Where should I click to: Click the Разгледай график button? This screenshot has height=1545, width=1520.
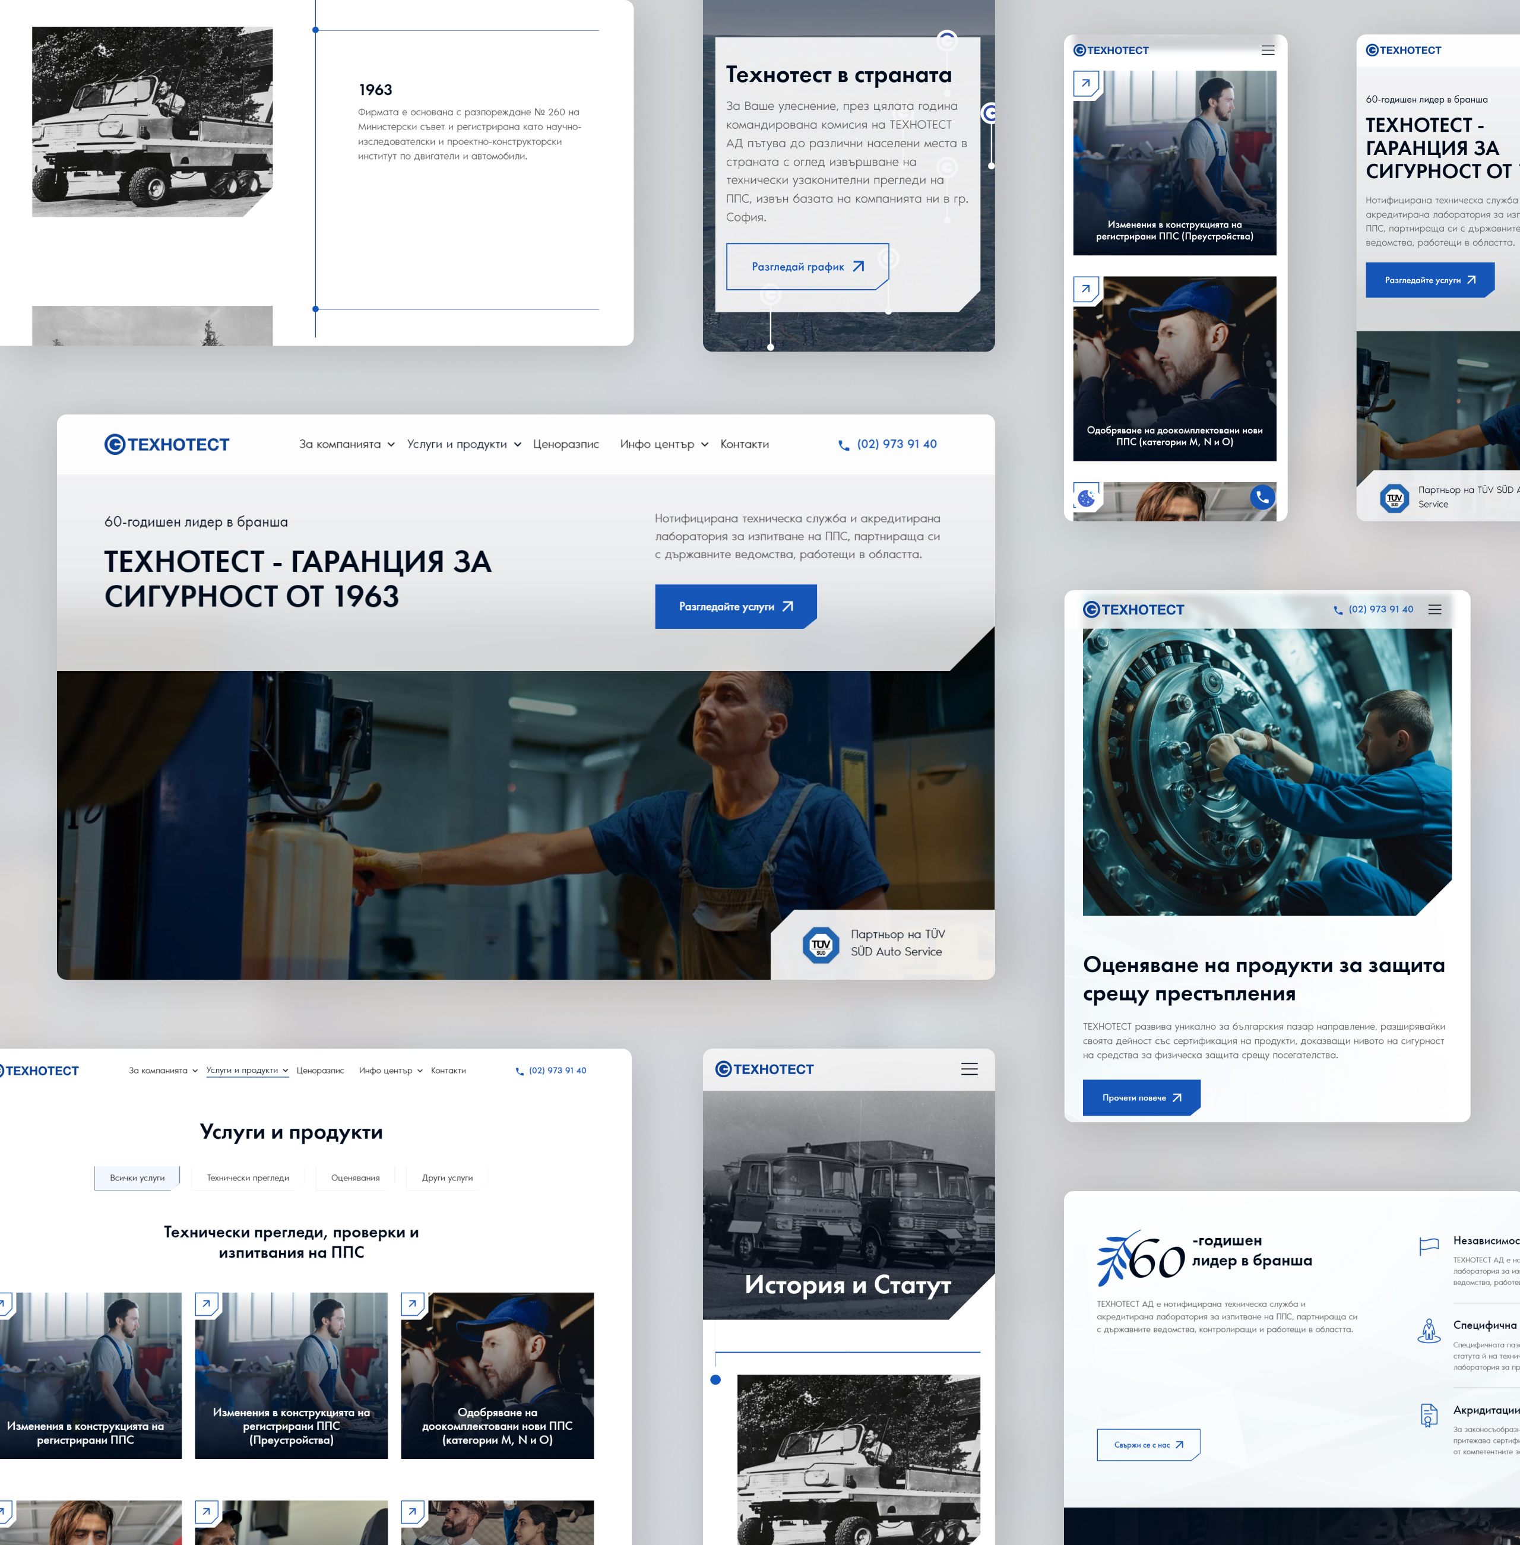click(x=807, y=267)
